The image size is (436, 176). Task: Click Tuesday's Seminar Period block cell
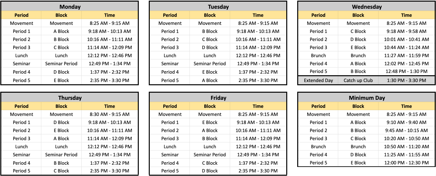210,64
